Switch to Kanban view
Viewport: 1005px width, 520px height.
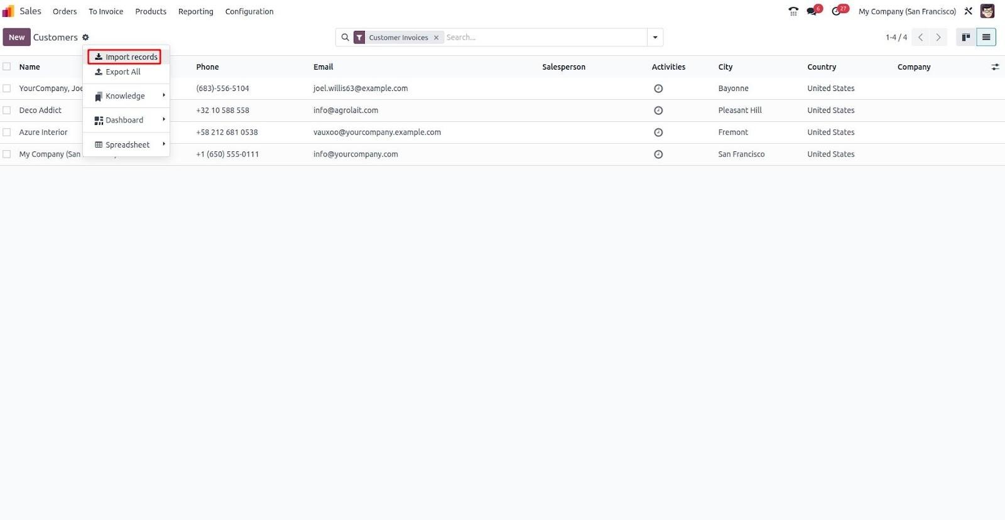(966, 38)
